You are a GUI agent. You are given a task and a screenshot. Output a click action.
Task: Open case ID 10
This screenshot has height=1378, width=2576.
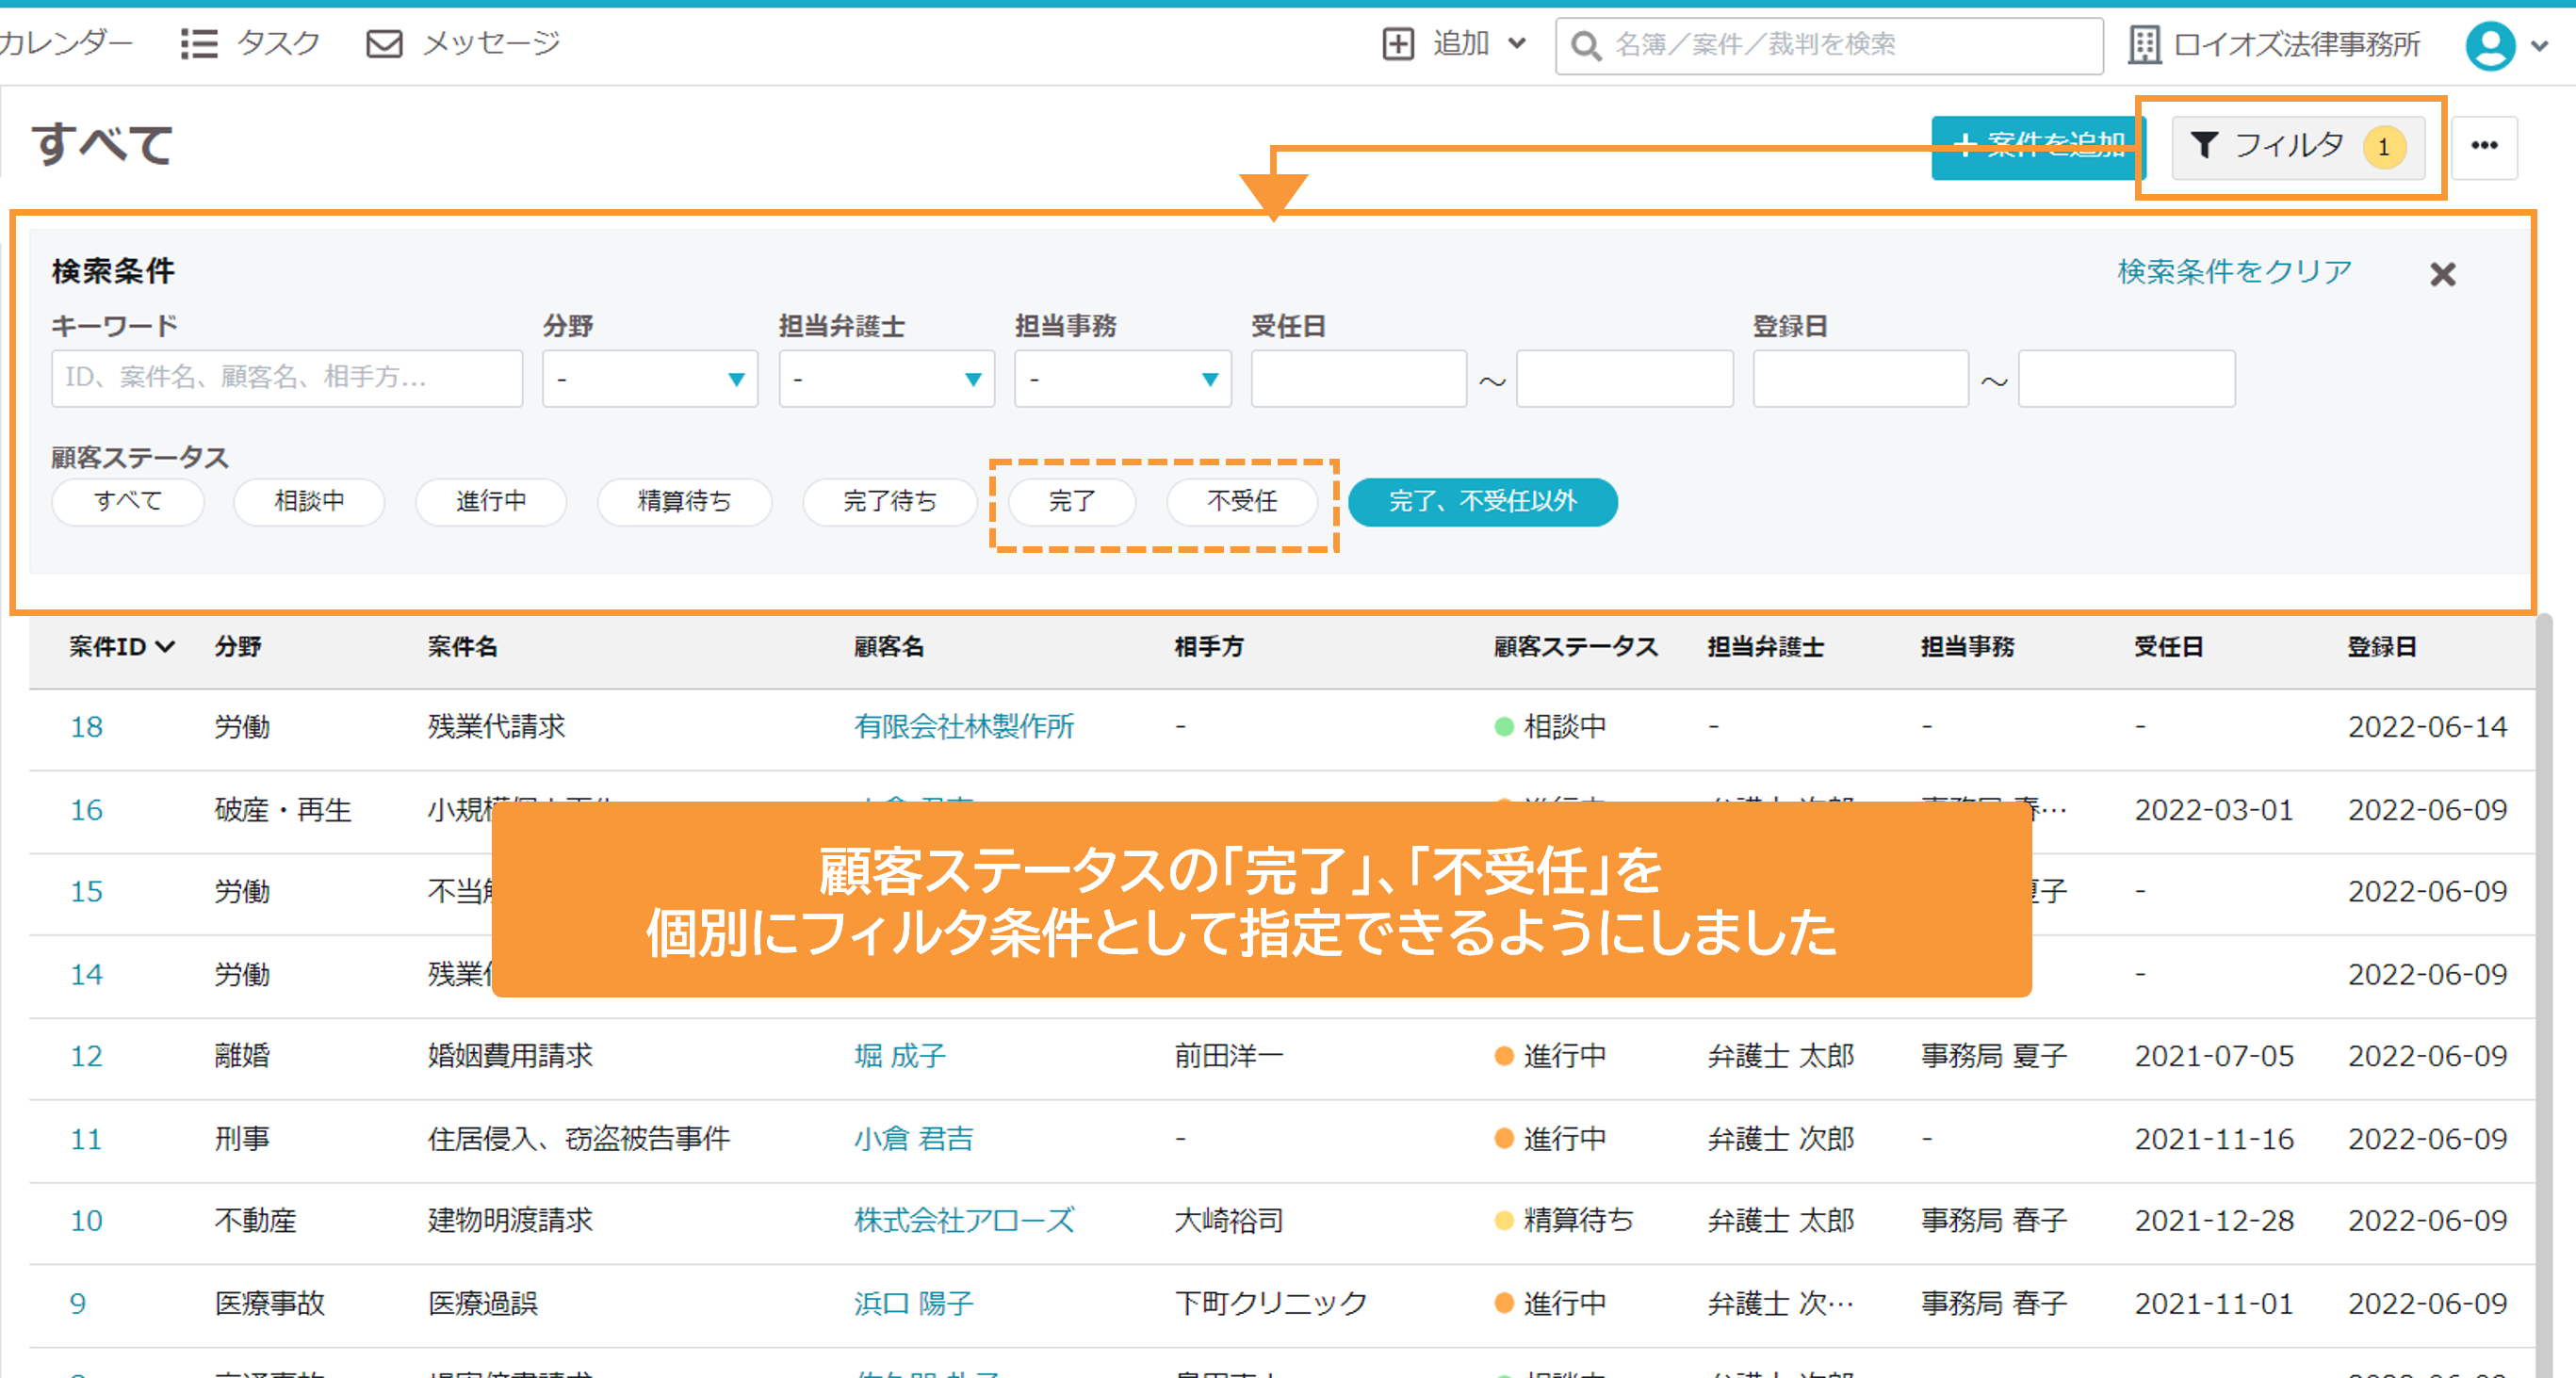pos(86,1220)
